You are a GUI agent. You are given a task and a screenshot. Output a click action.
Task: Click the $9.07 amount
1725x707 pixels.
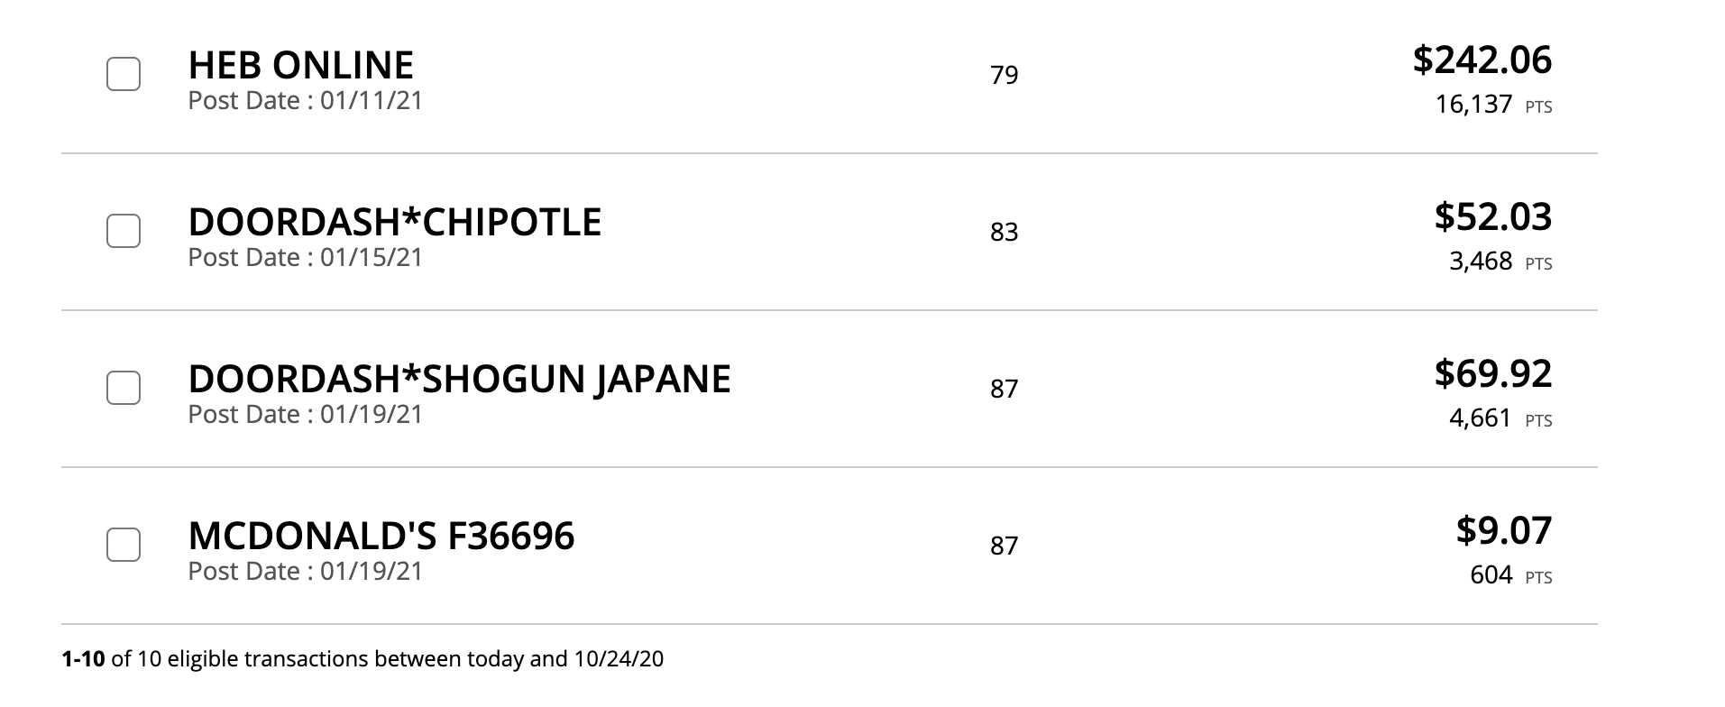click(1503, 530)
